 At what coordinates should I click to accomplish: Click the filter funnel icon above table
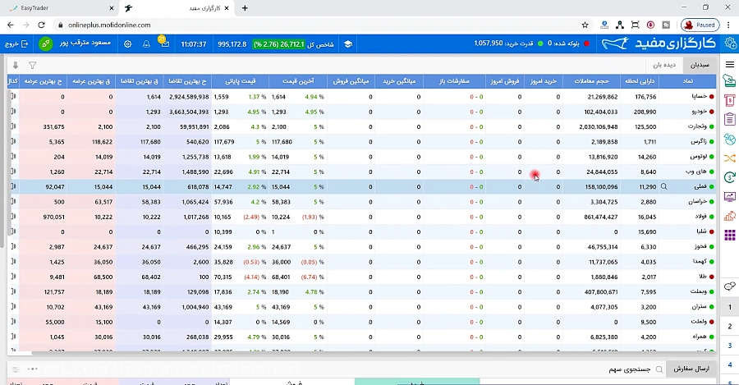(32, 66)
